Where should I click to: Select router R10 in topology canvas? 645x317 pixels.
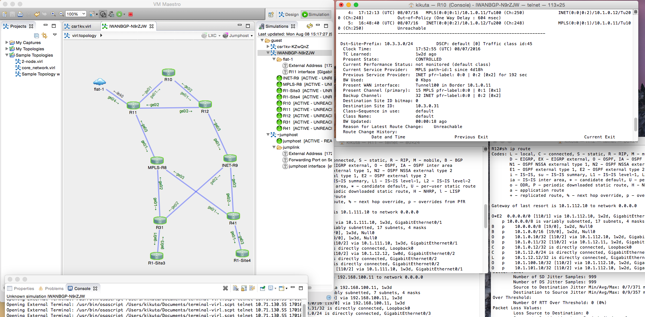click(169, 72)
